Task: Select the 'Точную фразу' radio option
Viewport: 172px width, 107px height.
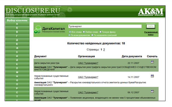Action: coord(100,32)
